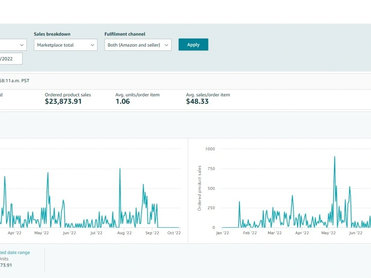This screenshot has width=371, height=278.
Task: Click the Mar '22 label on right chart
Action: click(275, 233)
